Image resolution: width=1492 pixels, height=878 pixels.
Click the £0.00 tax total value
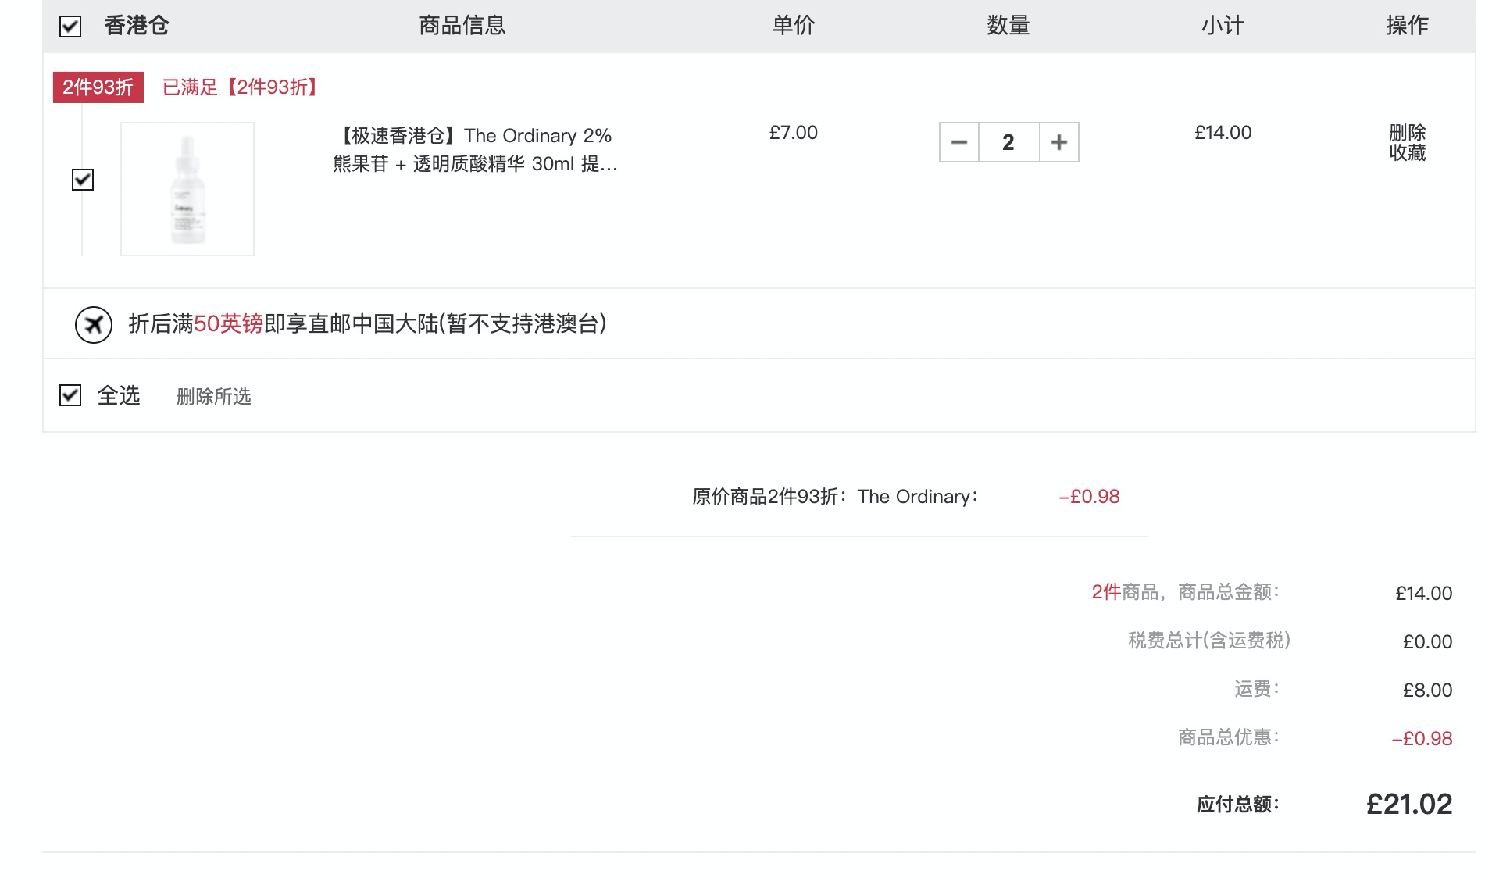point(1428,642)
